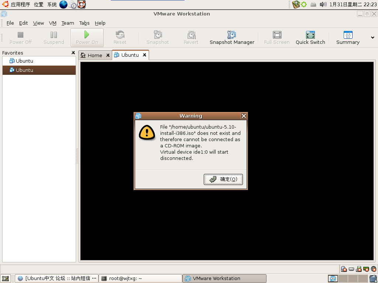This screenshot has height=283, width=378.
Task: Close the Warning dialog with X
Action: (244, 116)
